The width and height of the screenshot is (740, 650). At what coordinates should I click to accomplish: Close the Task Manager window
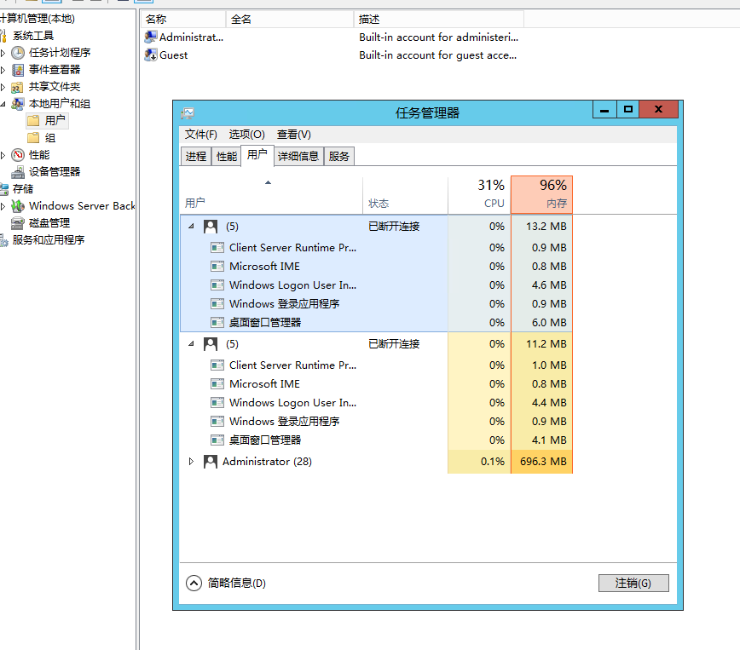pos(658,109)
